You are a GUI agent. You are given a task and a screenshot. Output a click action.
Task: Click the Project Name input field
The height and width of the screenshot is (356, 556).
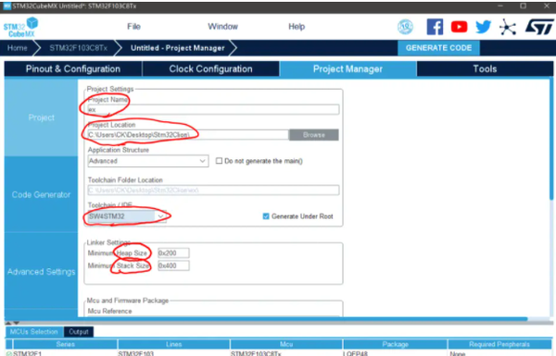click(x=213, y=109)
